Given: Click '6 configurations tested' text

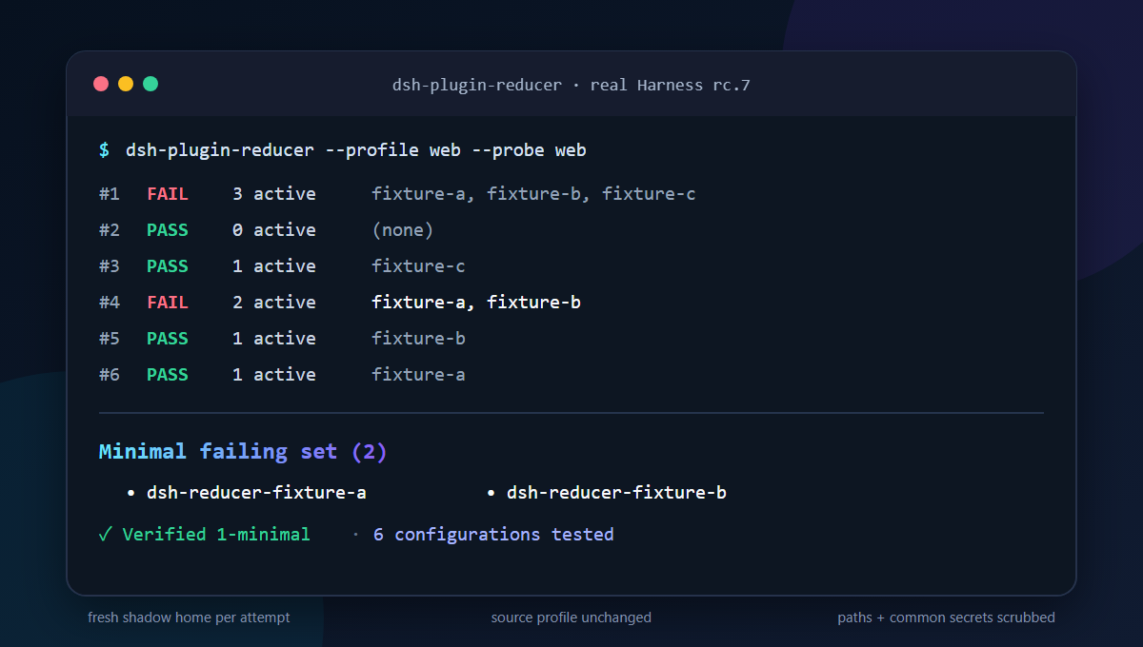Looking at the screenshot, I should pyautogui.click(x=493, y=535).
